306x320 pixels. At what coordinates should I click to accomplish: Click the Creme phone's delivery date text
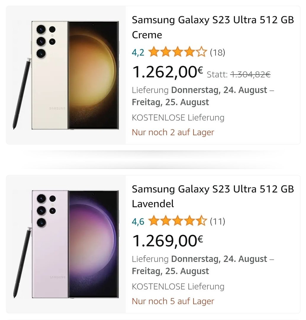[x=203, y=96]
